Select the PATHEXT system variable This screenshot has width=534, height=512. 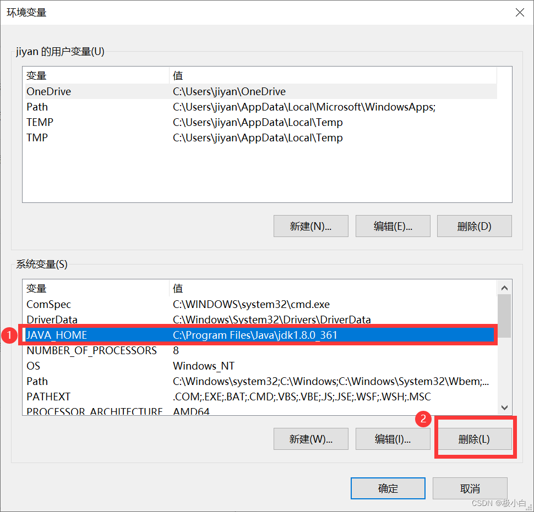point(261,397)
